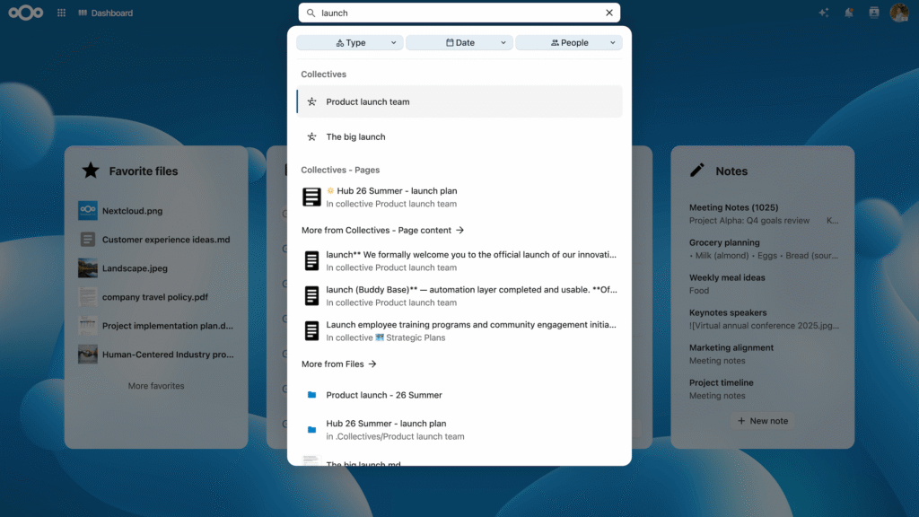Open the Product launch team collective
The image size is (919, 517).
click(459, 101)
